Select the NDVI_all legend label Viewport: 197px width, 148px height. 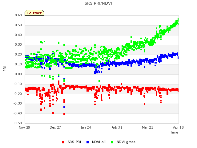[x=99, y=142]
